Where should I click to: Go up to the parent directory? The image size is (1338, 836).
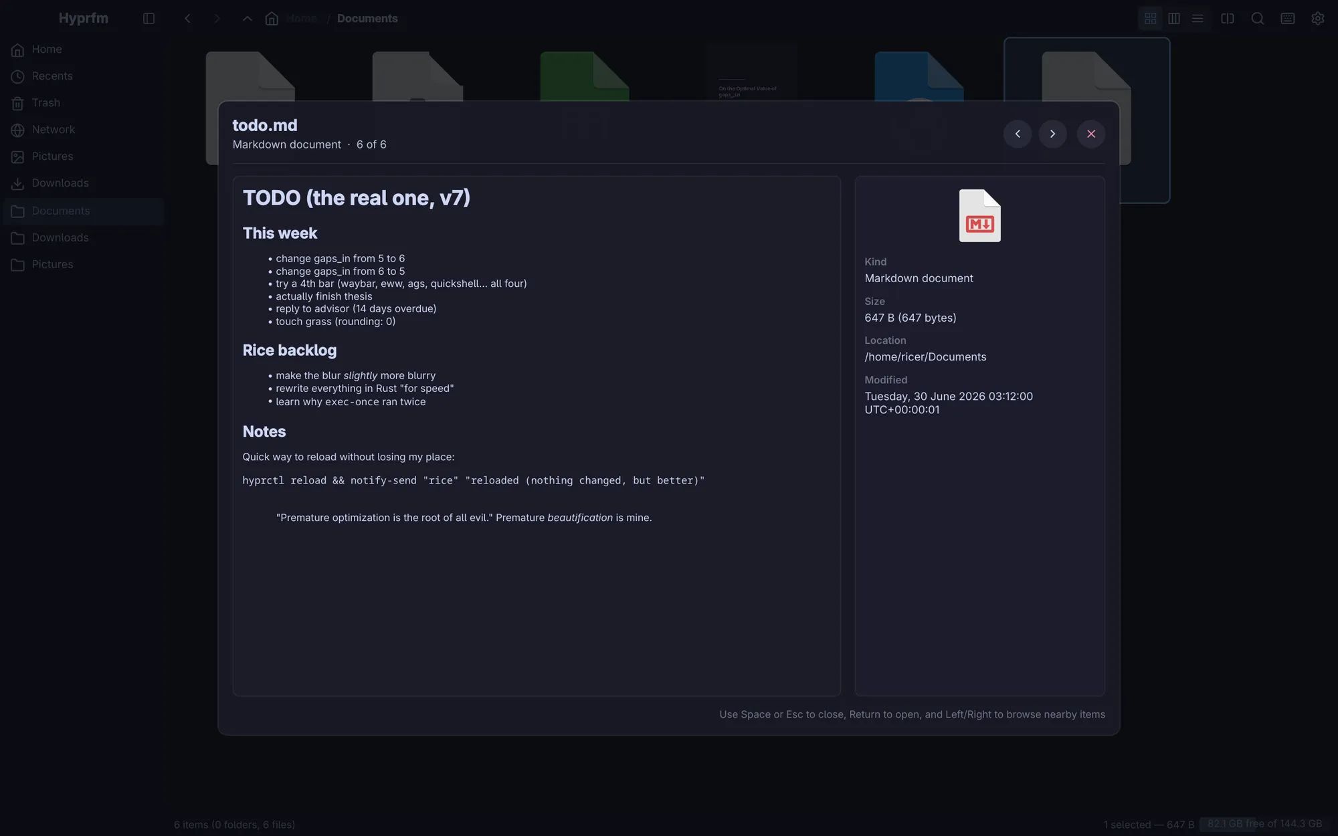tap(247, 19)
